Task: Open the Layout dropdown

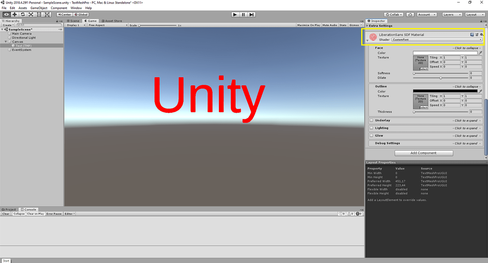Action: (x=475, y=14)
